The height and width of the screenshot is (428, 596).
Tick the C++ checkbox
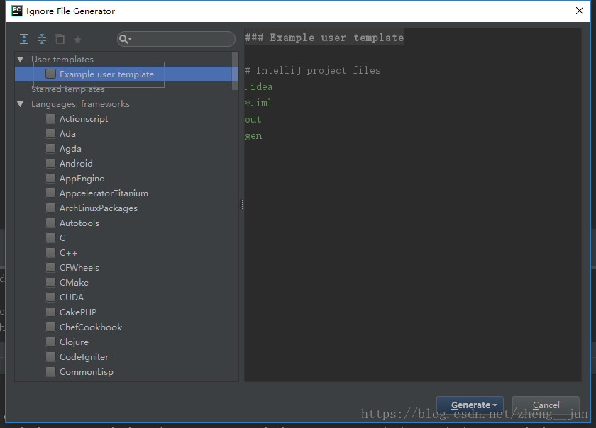click(x=50, y=252)
